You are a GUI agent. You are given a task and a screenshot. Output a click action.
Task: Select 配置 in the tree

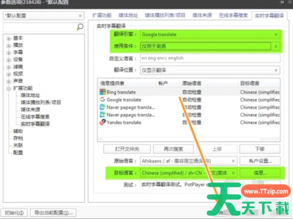click(18, 153)
